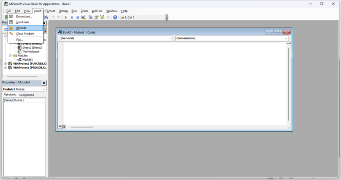The width and height of the screenshot is (341, 180).
Task: Select VBAProject (FUNCRES.XL in project tree
Action: [x=30, y=64]
